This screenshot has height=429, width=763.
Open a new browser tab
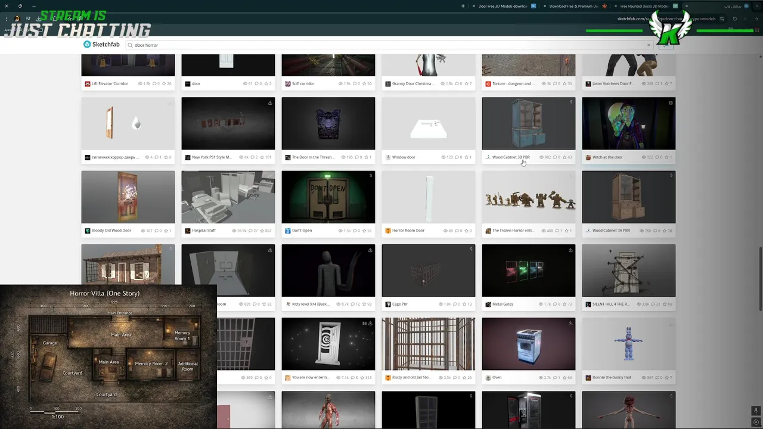tap(463, 6)
